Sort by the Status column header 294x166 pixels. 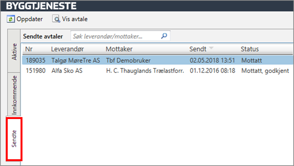(x=250, y=49)
